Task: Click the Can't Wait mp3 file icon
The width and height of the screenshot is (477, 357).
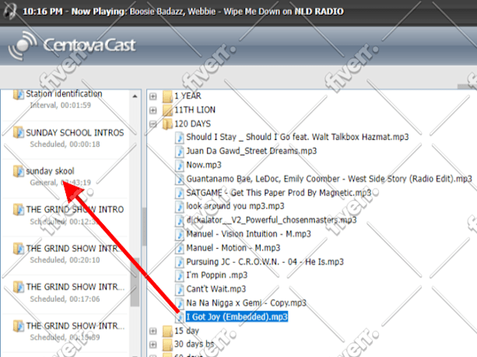Action: [x=180, y=289]
